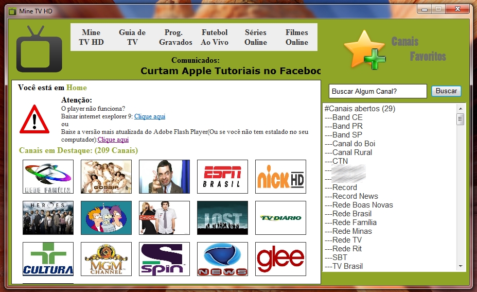The height and width of the screenshot is (292, 477).
Task: Click the Canais Favoritos label
Action: pos(418,49)
